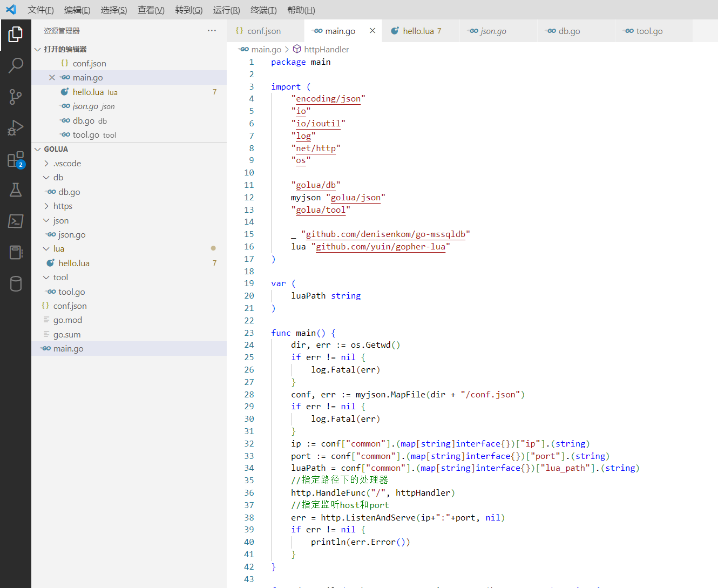Open db.go in the GOLUA tree
Screen dimensions: 718x588
129,192
